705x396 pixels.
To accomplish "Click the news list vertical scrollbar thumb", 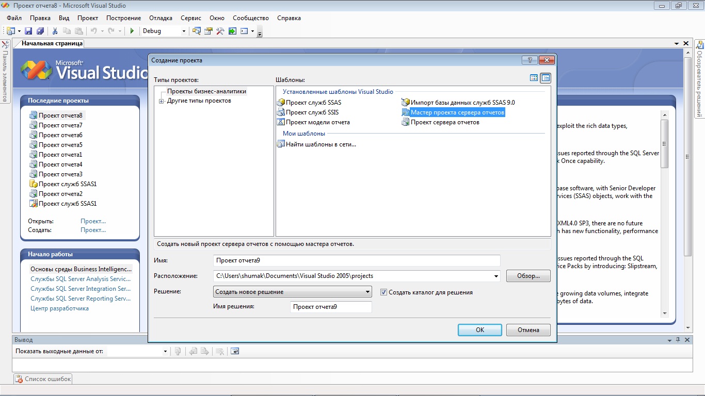I will tap(665, 144).
